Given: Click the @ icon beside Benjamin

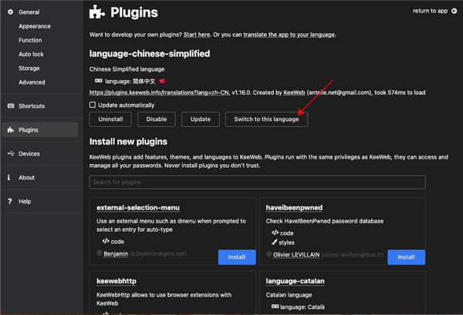Looking at the screenshot, I should [x=100, y=253].
